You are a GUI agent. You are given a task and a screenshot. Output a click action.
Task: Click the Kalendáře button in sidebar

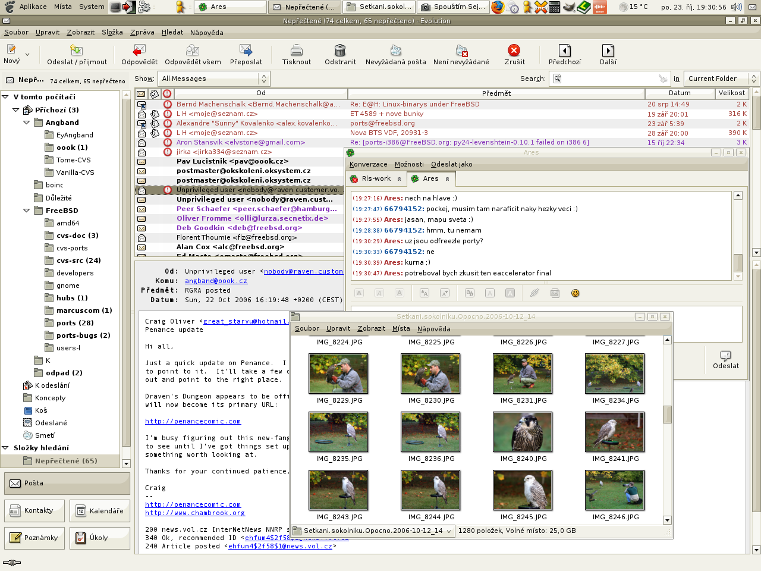point(100,511)
